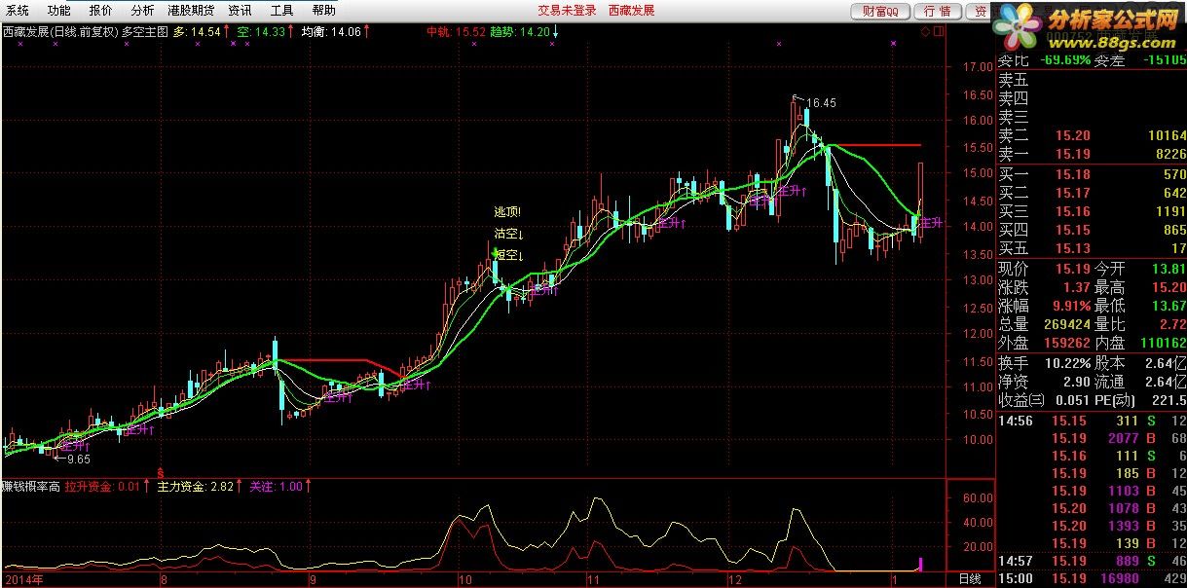Click the PE(动) 221.5 value
Image resolution: width=1187 pixels, height=588 pixels.
(1140, 399)
